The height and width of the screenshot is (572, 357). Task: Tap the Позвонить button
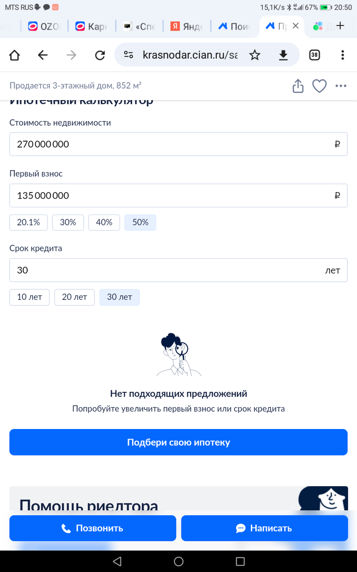[92, 528]
